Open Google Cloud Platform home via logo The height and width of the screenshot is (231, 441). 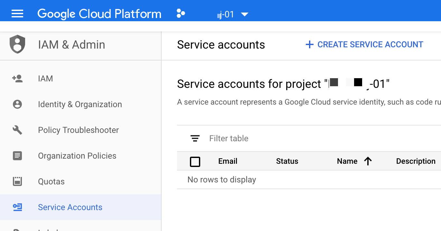tap(99, 14)
